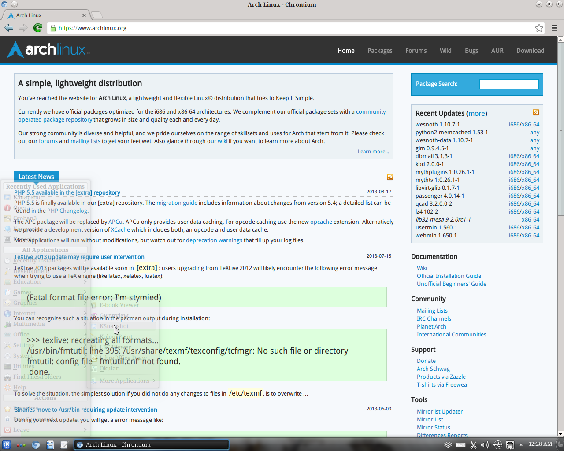This screenshot has height=451, width=564.
Task: Open Klipper clipboard scissors icon
Action: pos(473,445)
